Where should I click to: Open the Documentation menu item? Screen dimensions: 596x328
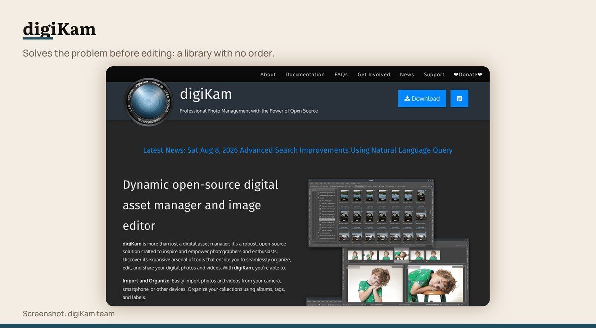click(x=305, y=75)
